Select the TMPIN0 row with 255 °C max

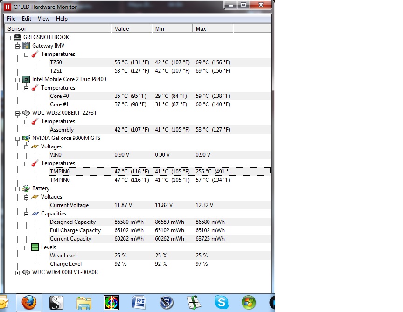[160, 172]
